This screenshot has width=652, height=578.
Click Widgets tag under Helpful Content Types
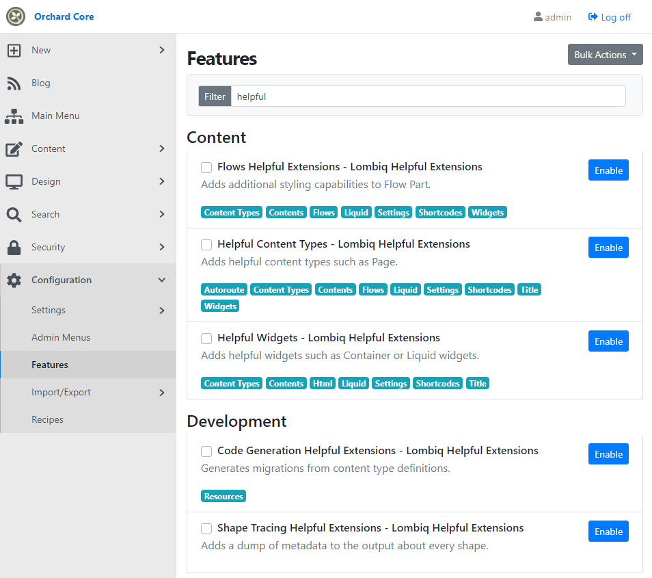tap(220, 306)
